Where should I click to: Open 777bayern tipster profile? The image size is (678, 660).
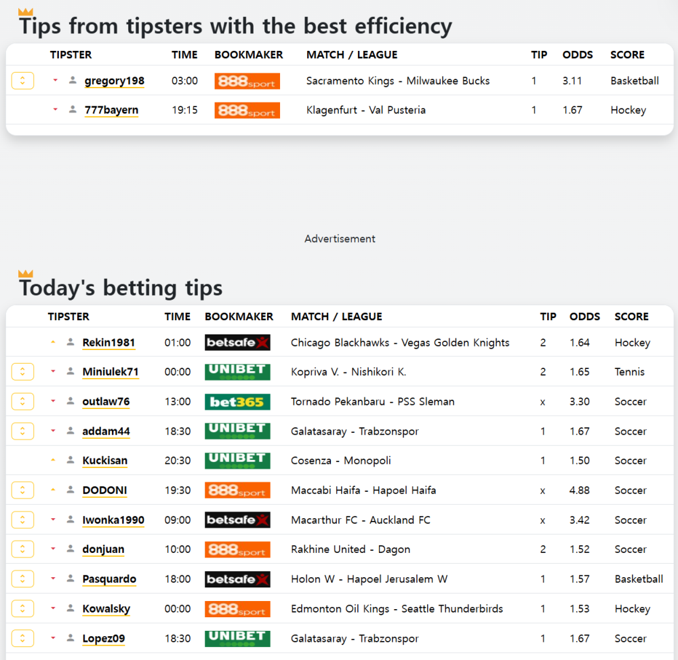[x=112, y=110]
